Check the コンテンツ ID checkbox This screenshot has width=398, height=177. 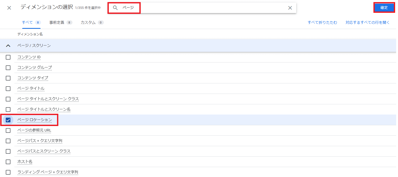coord(8,57)
